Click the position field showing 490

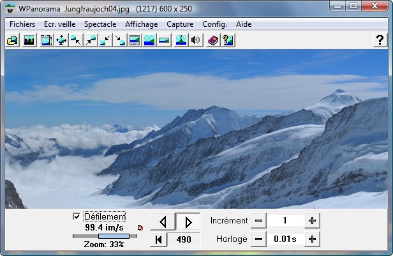(184, 239)
